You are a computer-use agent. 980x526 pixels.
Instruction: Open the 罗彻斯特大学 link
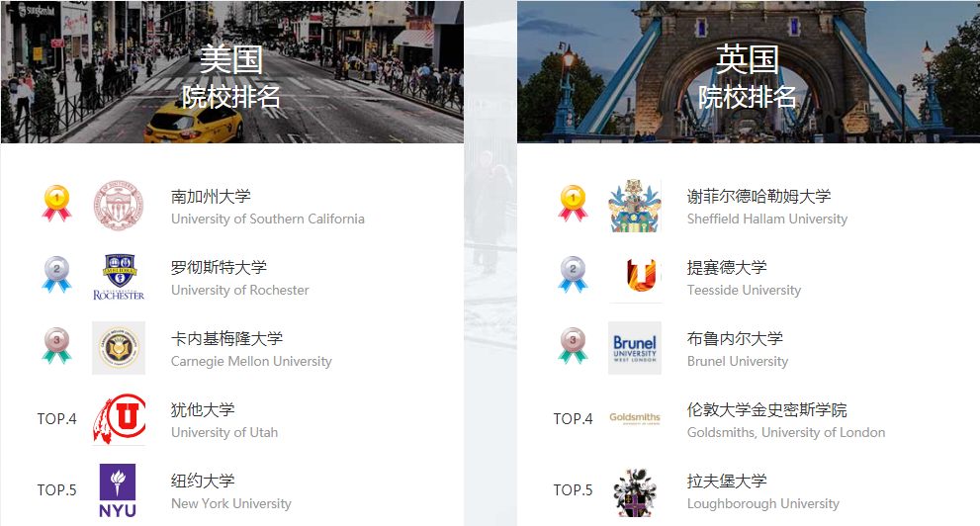point(219,267)
